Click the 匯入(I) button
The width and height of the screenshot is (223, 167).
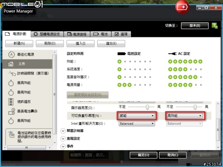tap(80, 43)
